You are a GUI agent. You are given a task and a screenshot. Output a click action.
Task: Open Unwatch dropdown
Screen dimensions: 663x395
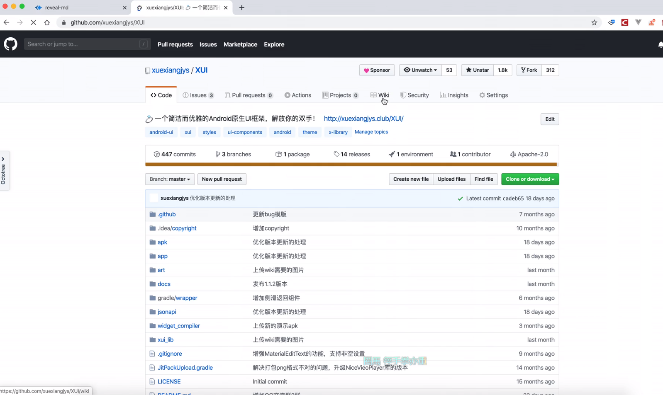(420, 70)
